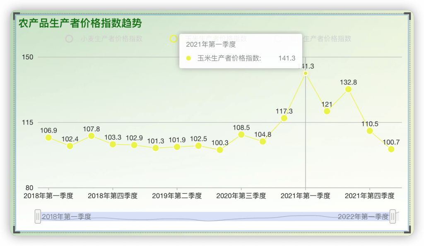The width and height of the screenshot is (424, 246).
Task: Select the 121 data point marker
Action: 327,111
